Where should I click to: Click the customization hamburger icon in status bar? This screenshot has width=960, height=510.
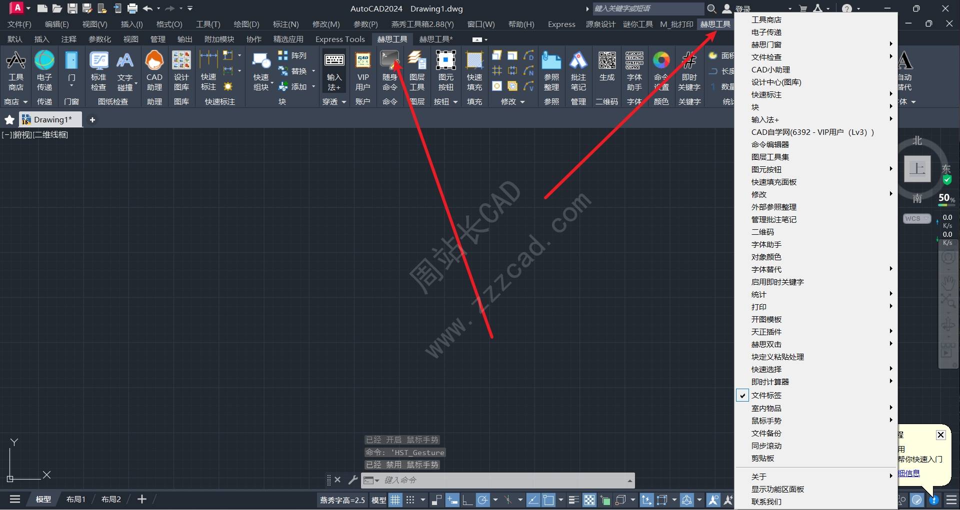coord(951,500)
